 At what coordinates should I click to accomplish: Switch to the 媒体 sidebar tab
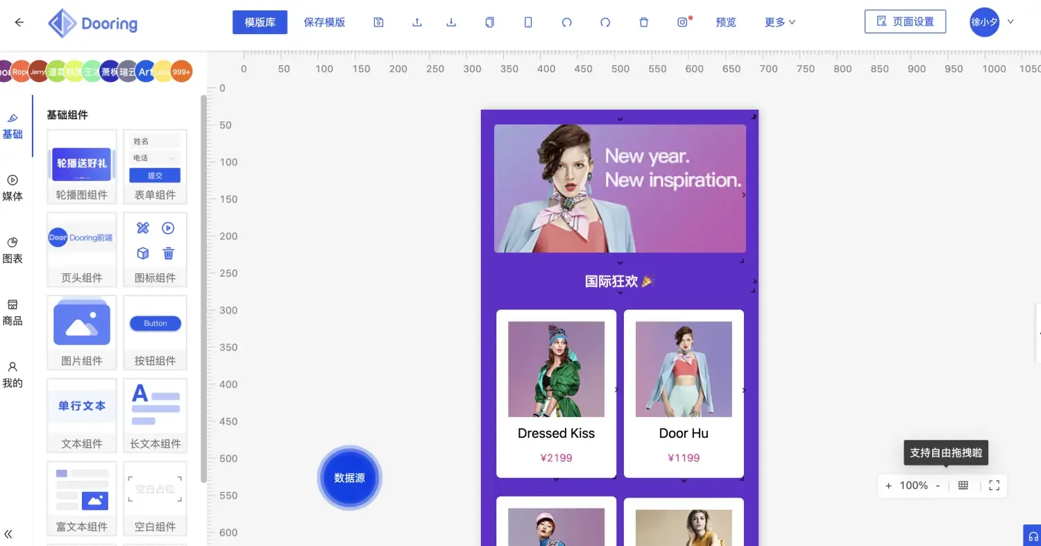pos(12,188)
